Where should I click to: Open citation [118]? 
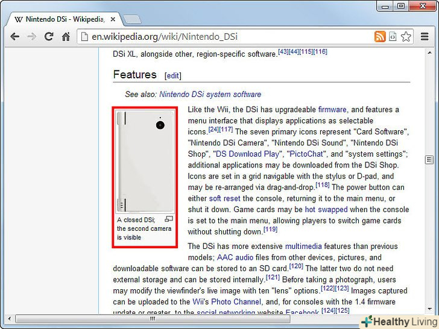coord(323,185)
